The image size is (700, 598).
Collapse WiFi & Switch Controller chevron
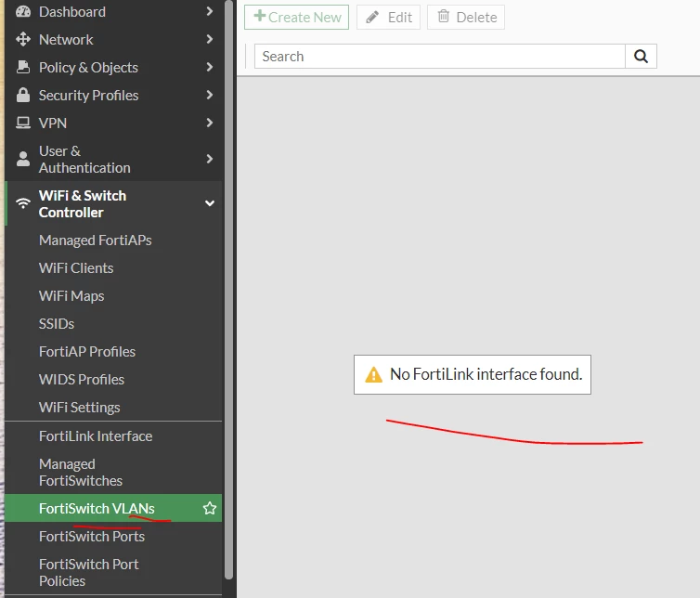click(210, 203)
